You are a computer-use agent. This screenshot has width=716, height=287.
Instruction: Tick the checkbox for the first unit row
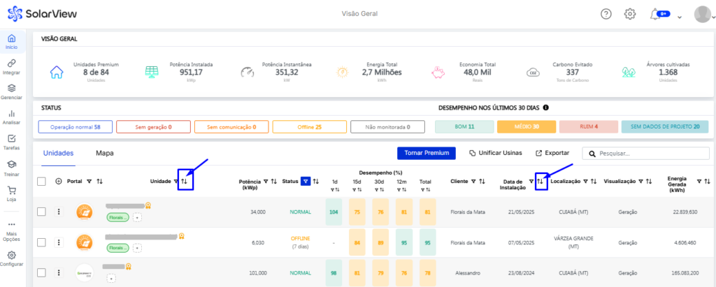click(41, 212)
